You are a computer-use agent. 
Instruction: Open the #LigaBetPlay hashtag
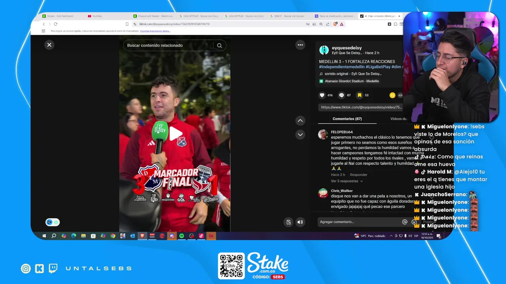coord(378,67)
